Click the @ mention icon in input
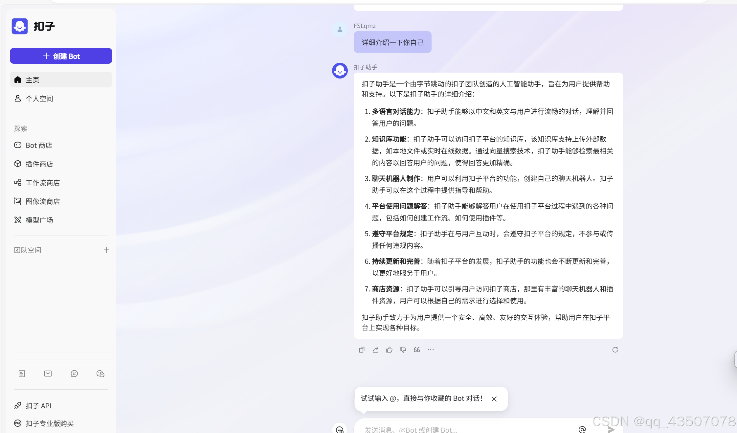The image size is (737, 433). point(582,429)
